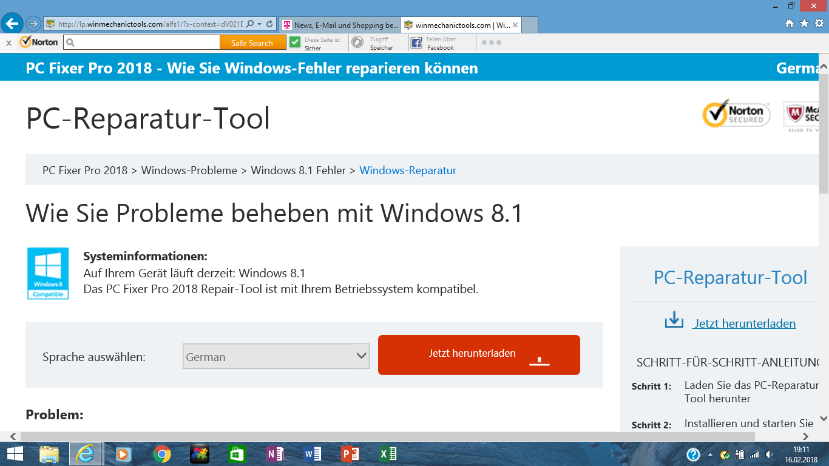Launch Word from the taskbar

(x=313, y=454)
